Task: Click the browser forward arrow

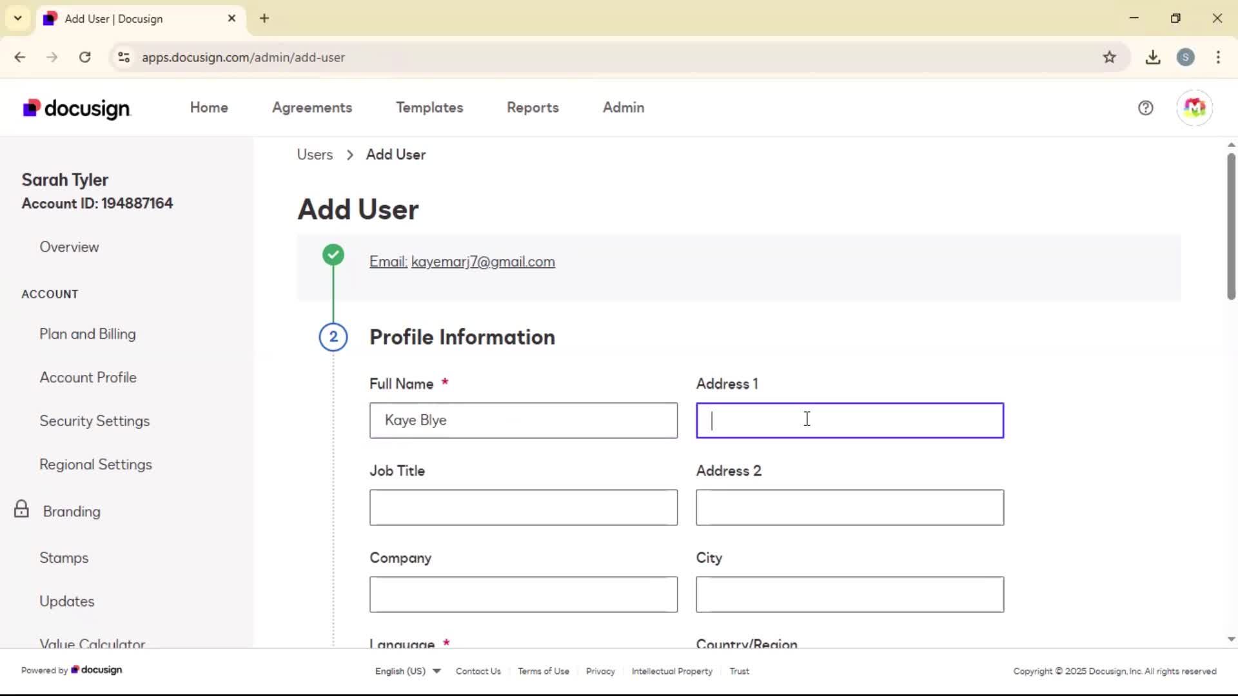Action: click(x=52, y=57)
